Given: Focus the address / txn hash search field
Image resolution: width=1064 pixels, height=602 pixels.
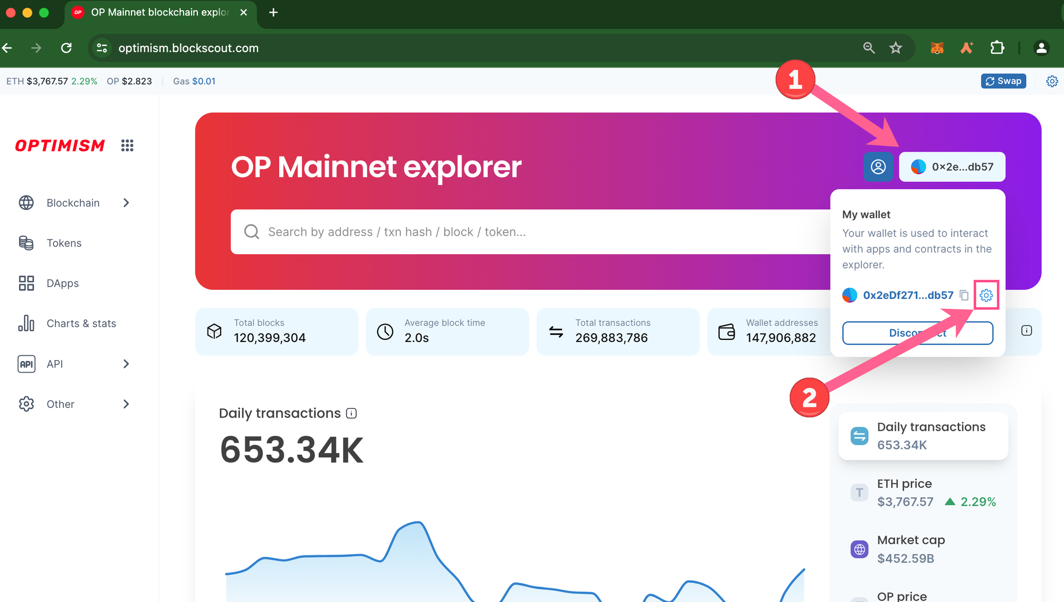Looking at the screenshot, I should [x=530, y=232].
